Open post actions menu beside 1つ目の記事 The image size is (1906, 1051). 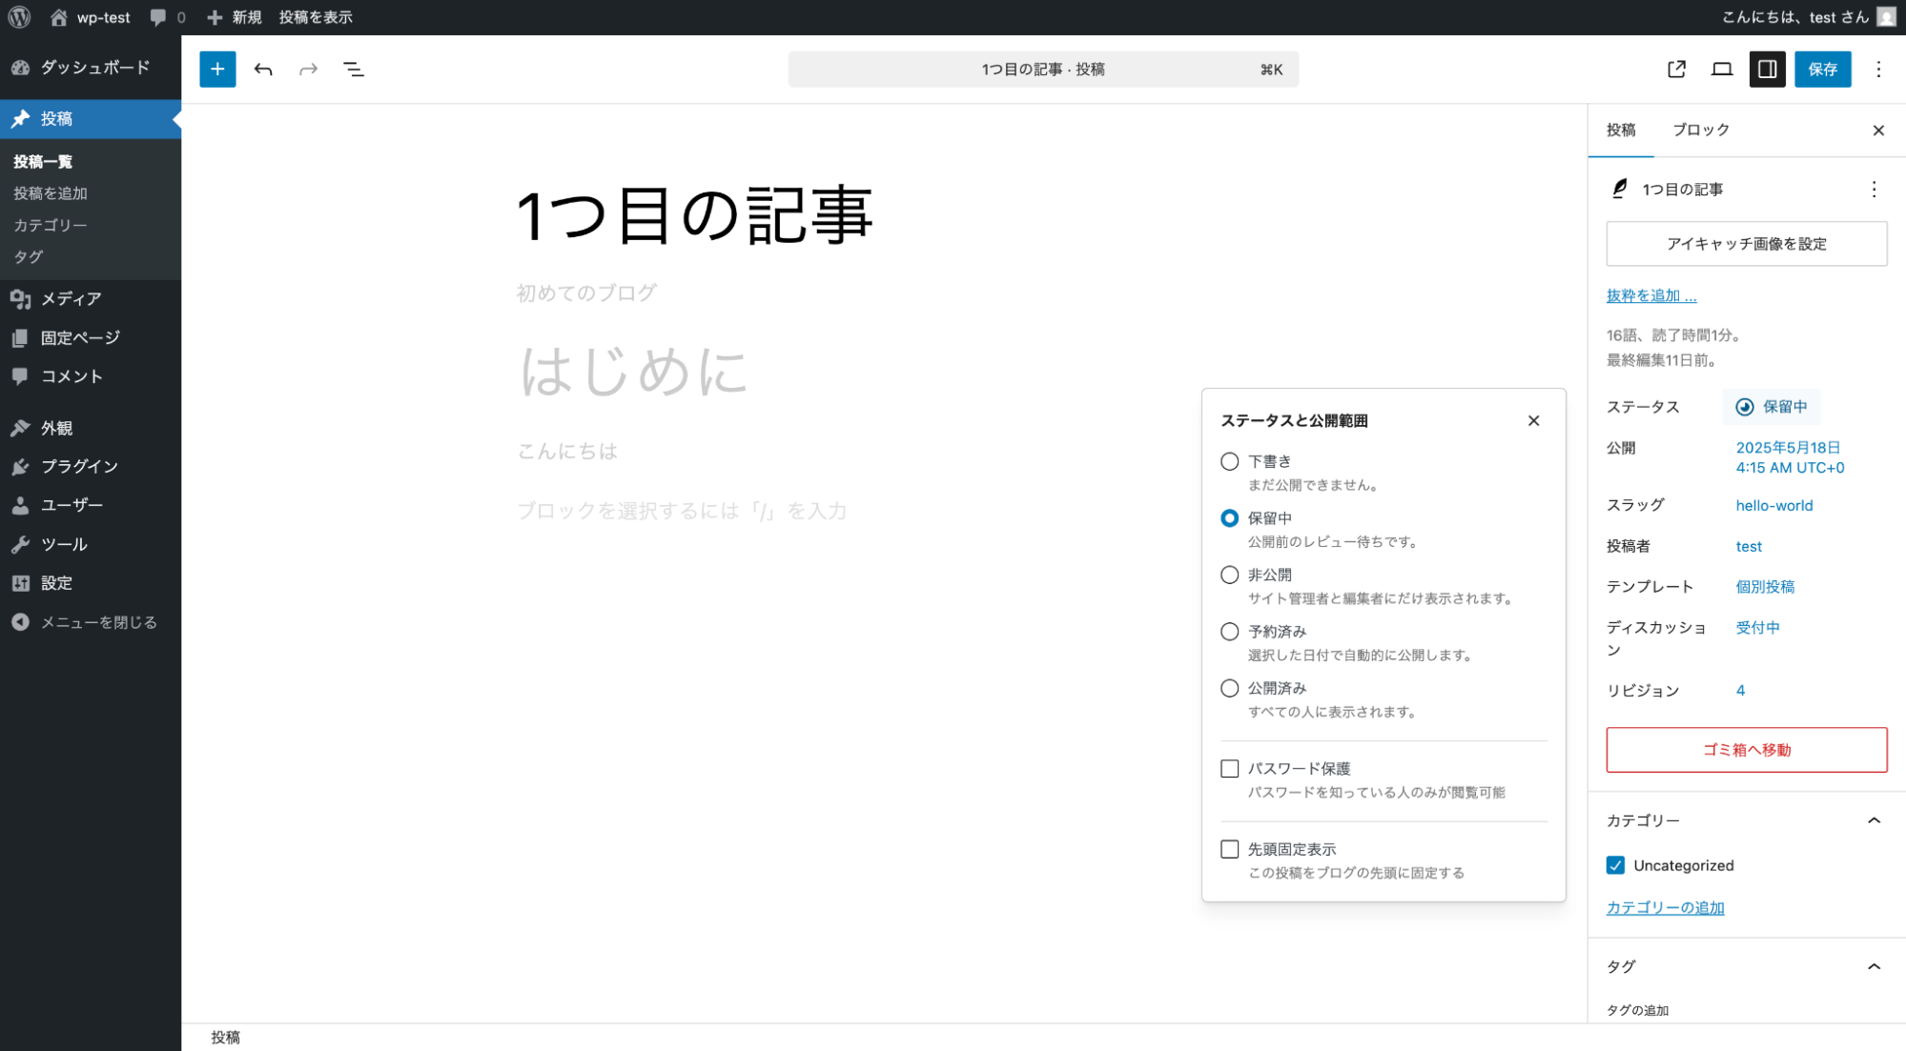[x=1874, y=189]
